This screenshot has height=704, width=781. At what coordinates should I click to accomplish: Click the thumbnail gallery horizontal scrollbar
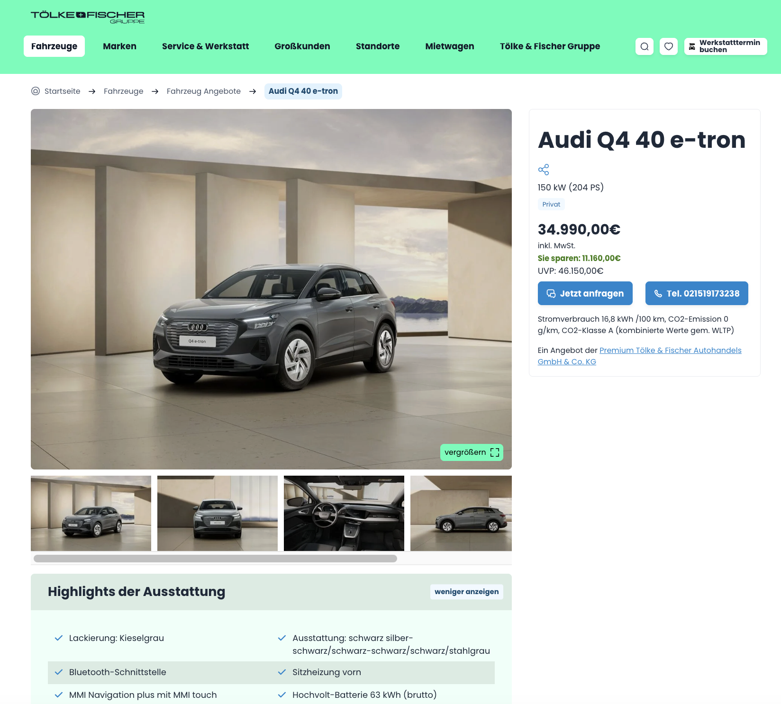[216, 559]
